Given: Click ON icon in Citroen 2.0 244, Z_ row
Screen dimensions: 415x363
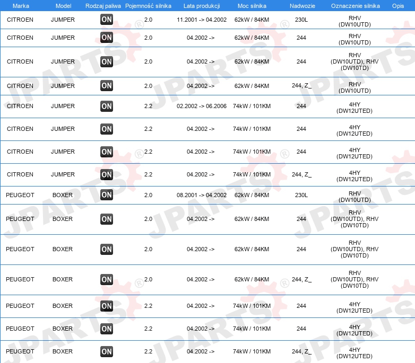Looking at the screenshot, I should coord(107,86).
